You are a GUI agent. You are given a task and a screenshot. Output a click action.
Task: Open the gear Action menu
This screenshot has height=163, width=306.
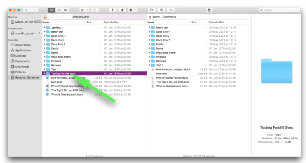tap(133, 10)
